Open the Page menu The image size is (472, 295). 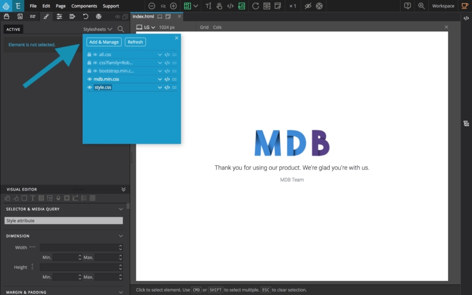click(x=60, y=6)
